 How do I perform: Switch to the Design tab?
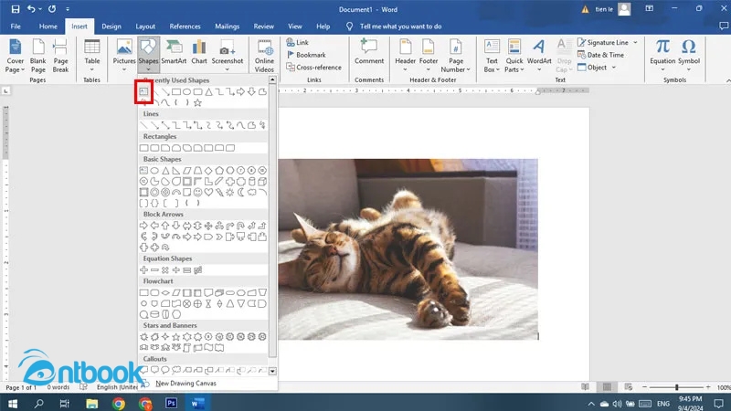point(111,26)
